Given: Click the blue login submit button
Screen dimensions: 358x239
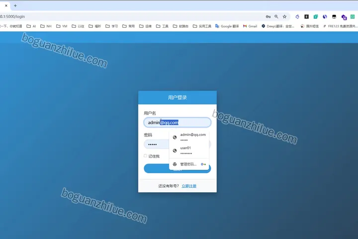Looking at the screenshot, I should pyautogui.click(x=178, y=169).
